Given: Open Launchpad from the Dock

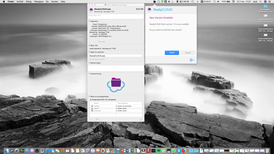Looking at the screenshot, I should (x=17, y=150).
